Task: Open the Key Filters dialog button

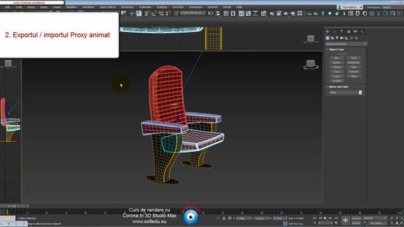Action: [x=377, y=223]
